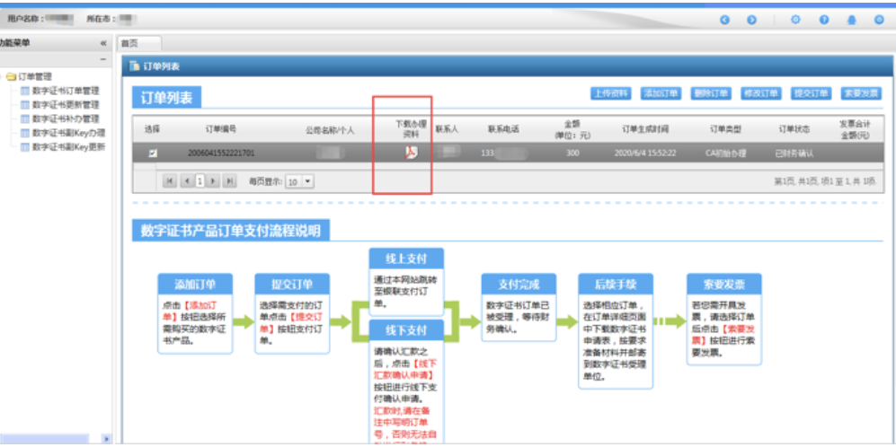Screen dimensions: 896x447
Task: Click the 上传资料 button
Action: tap(612, 93)
